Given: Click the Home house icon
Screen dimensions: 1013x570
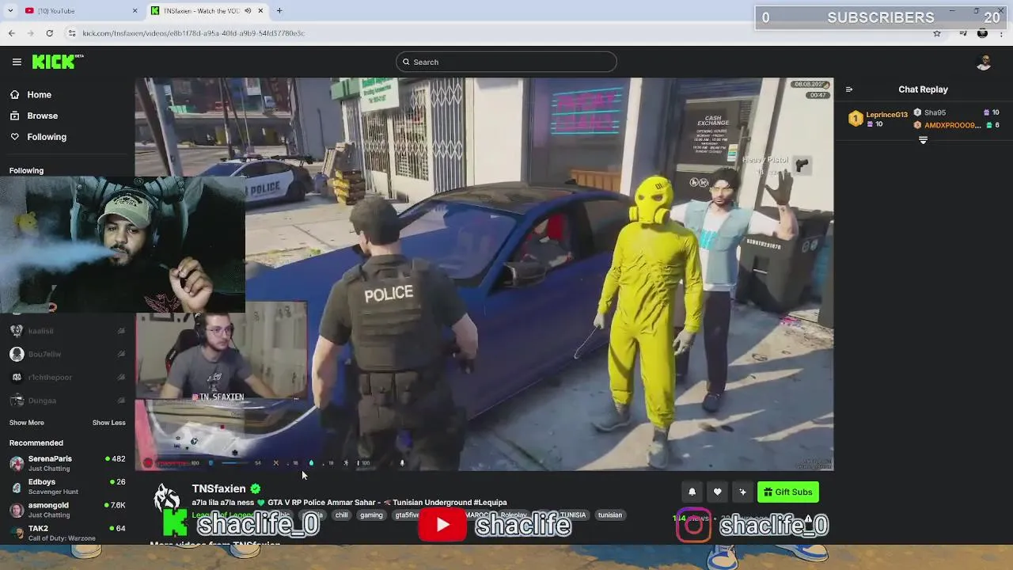Looking at the screenshot, I should [15, 94].
